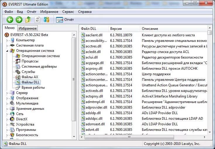The width and height of the screenshot is (215, 149).
Task: Expand the Компьютер tree node
Action: coord(7,40)
